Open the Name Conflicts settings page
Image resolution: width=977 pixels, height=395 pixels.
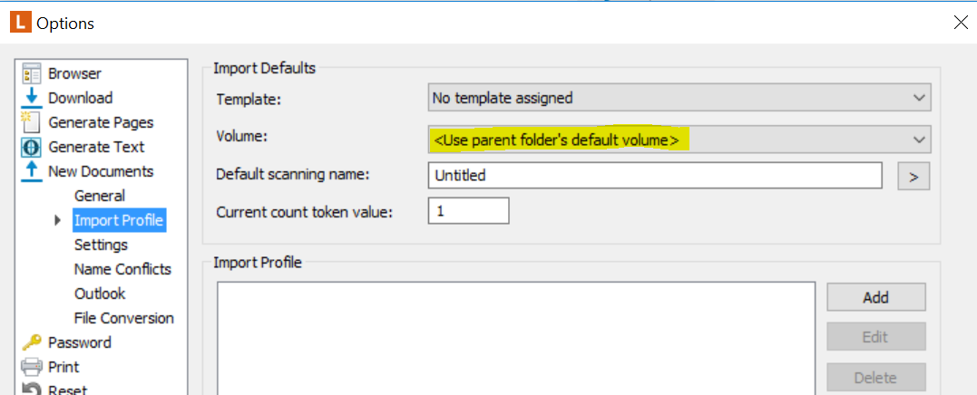(122, 269)
